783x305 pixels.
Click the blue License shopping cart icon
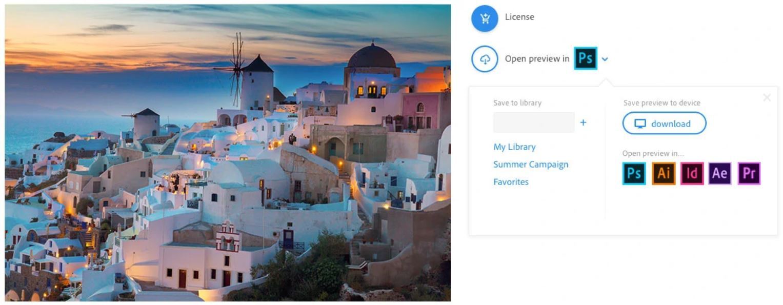485,18
